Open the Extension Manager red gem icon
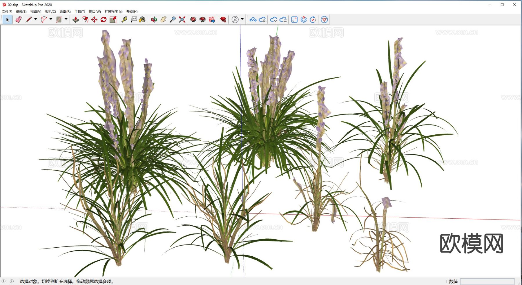 [x=223, y=20]
